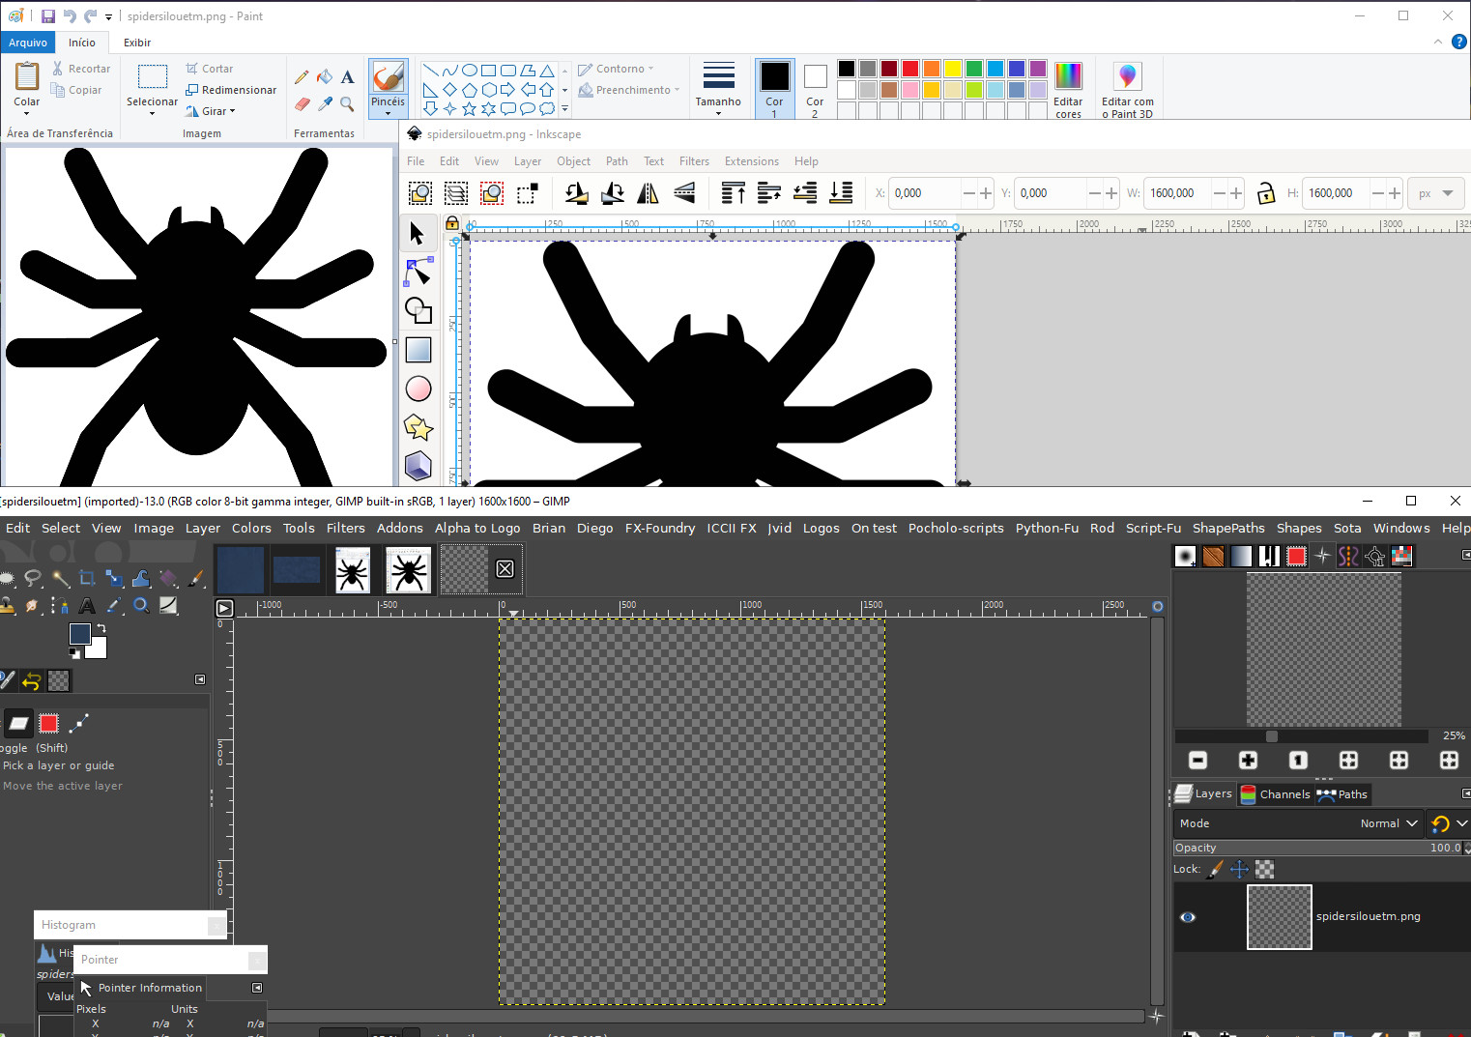The height and width of the screenshot is (1037, 1471).
Task: Select Inkscape's Node editing tool
Action: click(x=418, y=273)
